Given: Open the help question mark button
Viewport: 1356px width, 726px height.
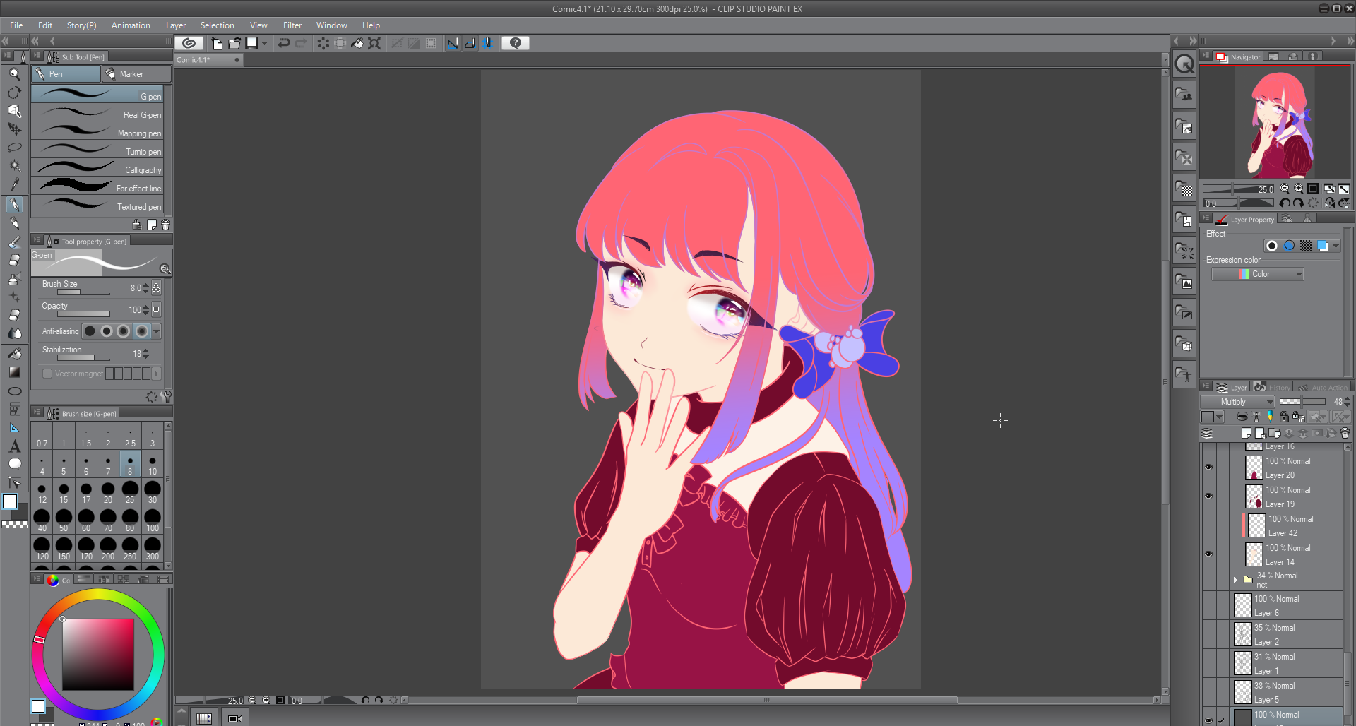Looking at the screenshot, I should point(516,43).
